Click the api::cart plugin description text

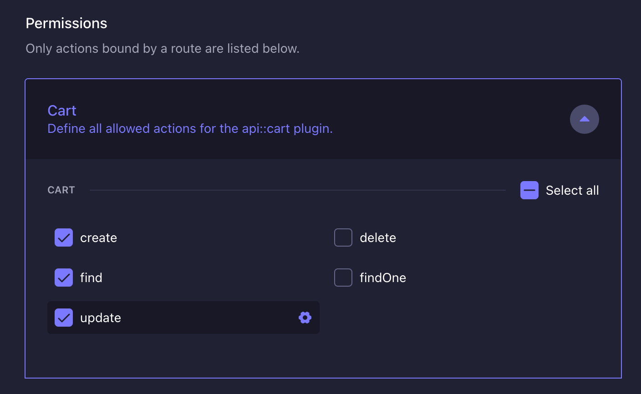tap(190, 129)
